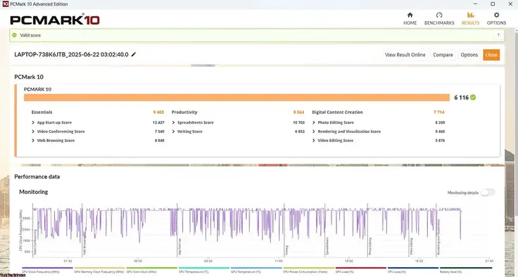Click the CPU Temperature legend swatch
Screen dimensions: 518x277
(x=204, y=268)
